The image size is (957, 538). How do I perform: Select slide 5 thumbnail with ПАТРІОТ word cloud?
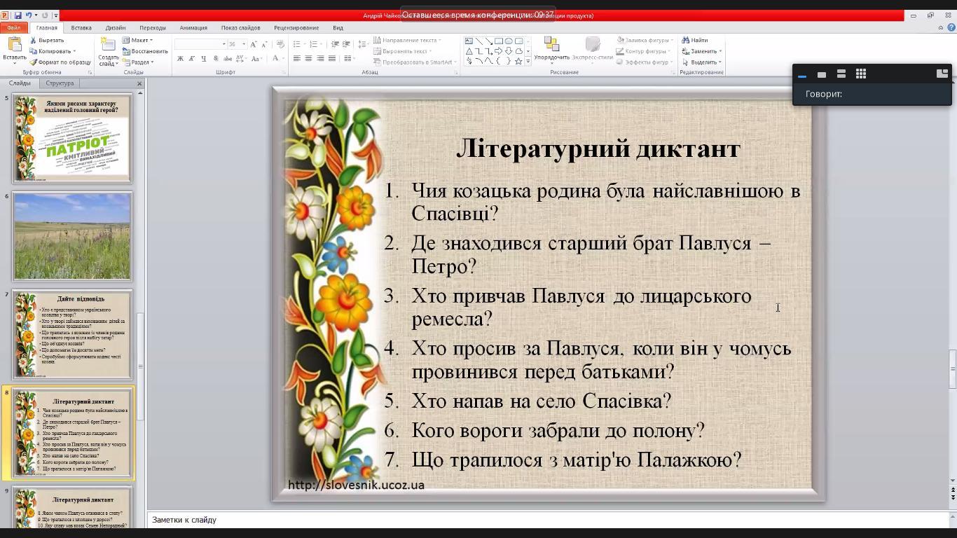(72, 138)
